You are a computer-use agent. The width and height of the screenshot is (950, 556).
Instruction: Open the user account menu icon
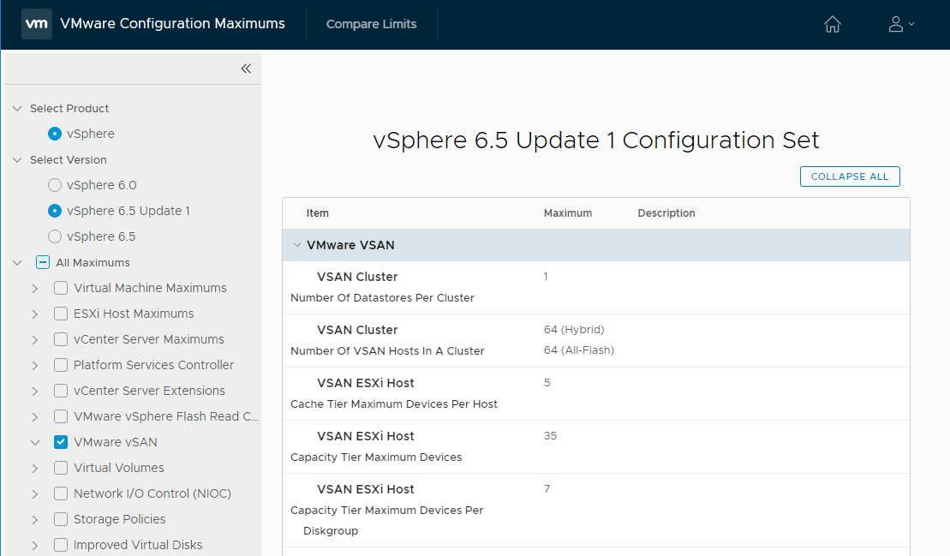pos(900,24)
